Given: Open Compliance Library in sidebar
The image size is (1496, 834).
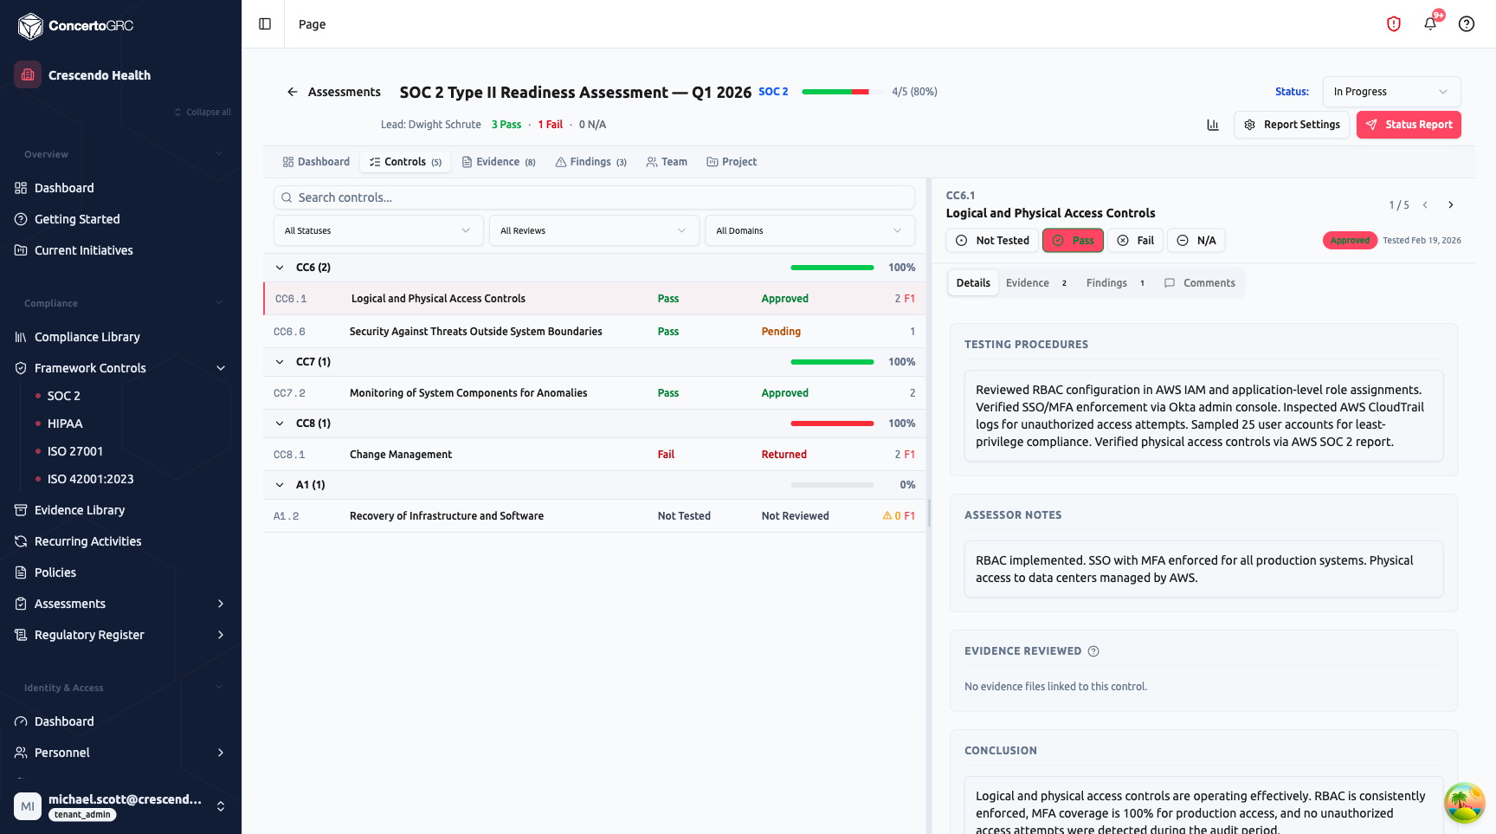Looking at the screenshot, I should point(87,337).
